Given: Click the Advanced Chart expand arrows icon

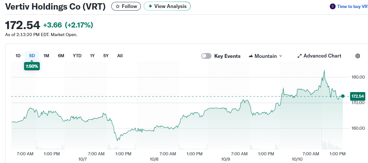Looking at the screenshot, I should pyautogui.click(x=300, y=56).
